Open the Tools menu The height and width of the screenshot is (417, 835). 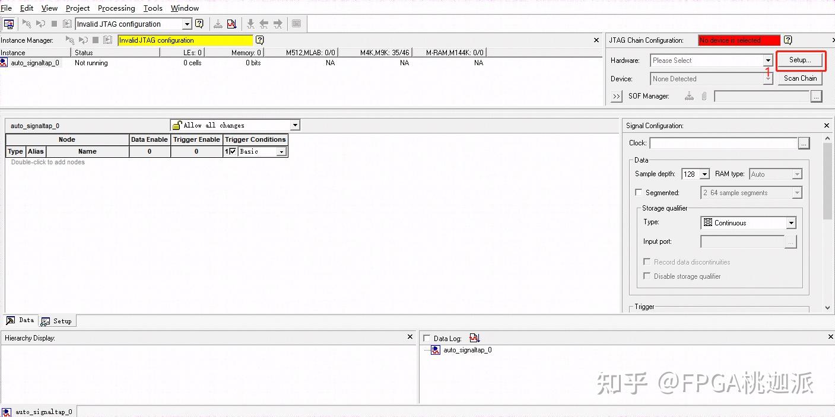(153, 8)
